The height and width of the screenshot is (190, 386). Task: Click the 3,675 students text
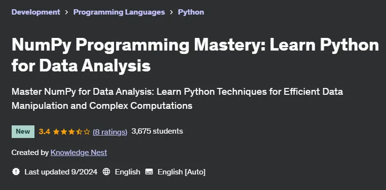(x=157, y=131)
